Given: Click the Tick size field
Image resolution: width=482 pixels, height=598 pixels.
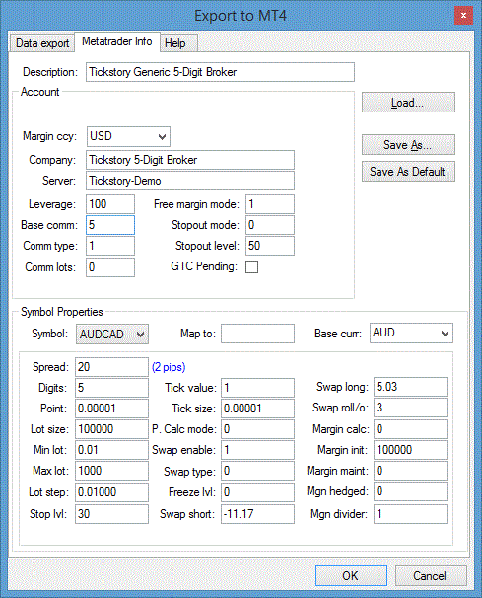Looking at the screenshot, I should pos(257,409).
